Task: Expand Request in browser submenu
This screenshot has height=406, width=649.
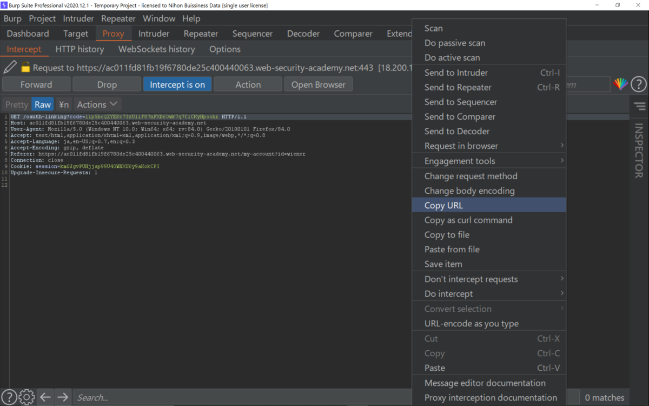Action: 489,146
